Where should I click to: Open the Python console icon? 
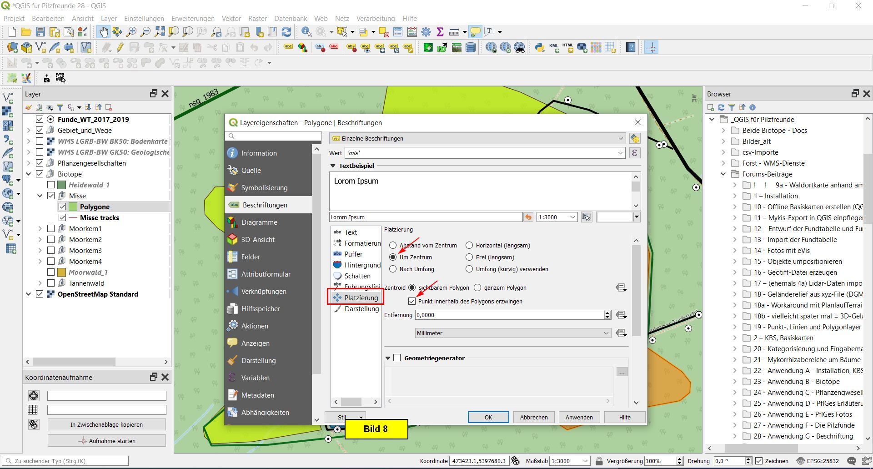coord(540,47)
